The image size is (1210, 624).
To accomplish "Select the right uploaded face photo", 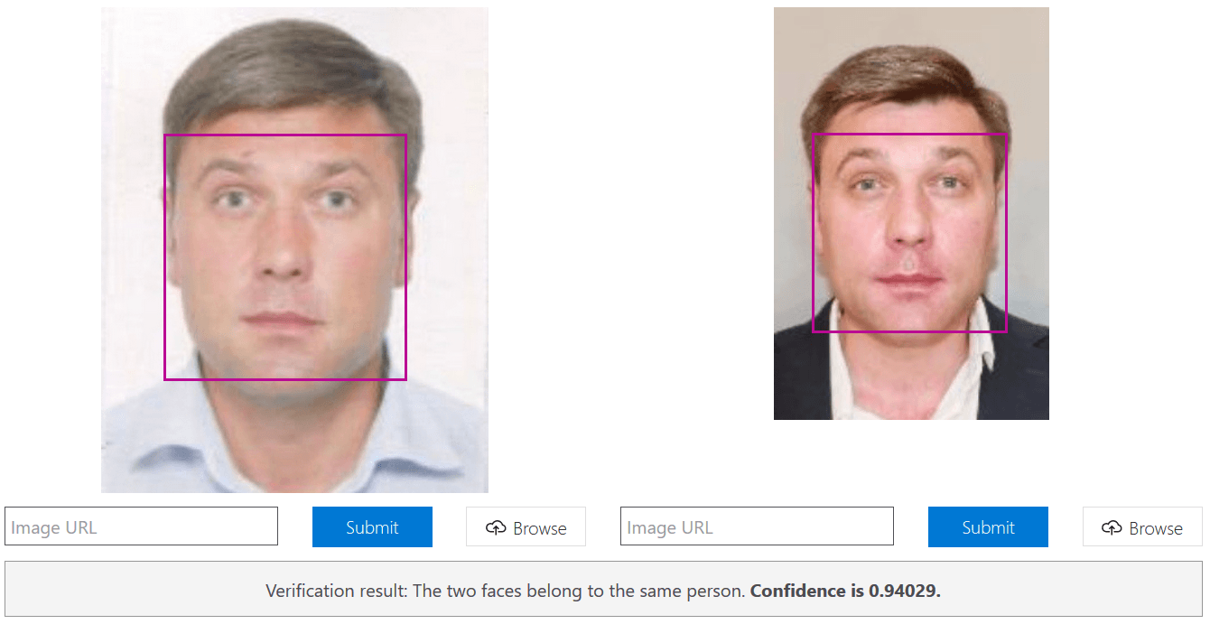I will pyautogui.click(x=911, y=213).
